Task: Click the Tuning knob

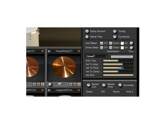Action: (115, 31)
